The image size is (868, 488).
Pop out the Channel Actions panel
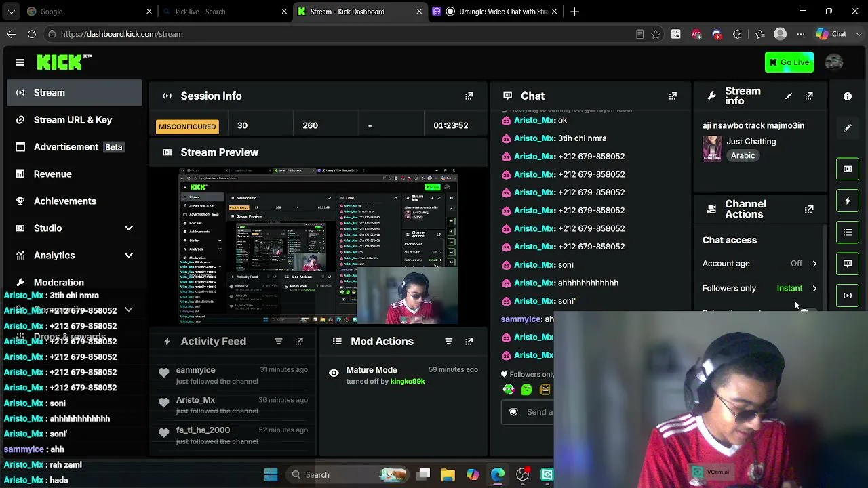click(809, 209)
